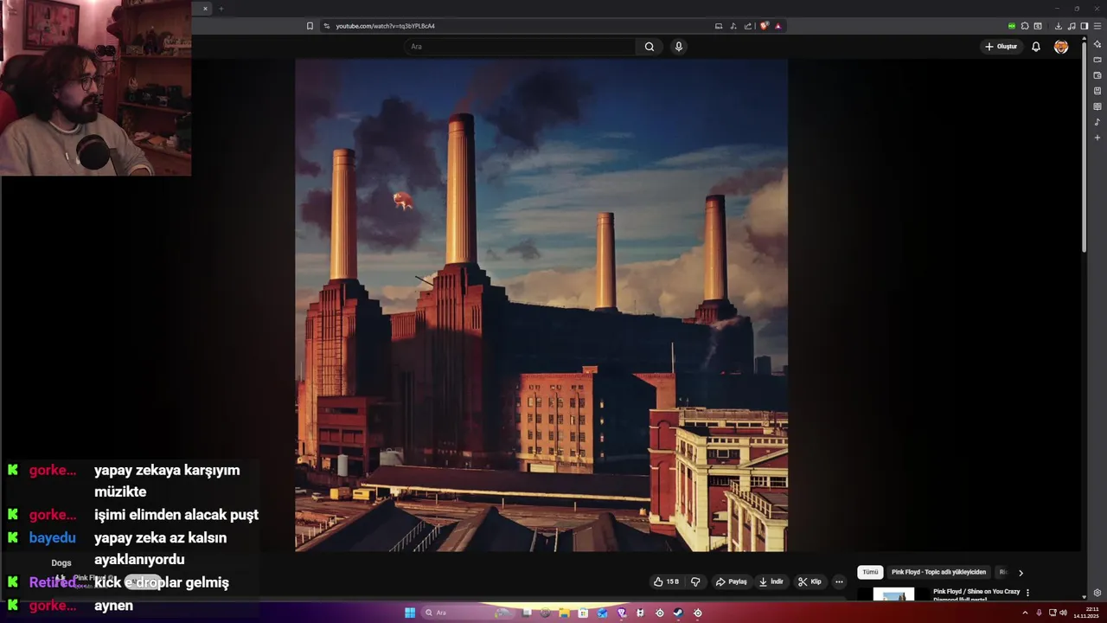Open site settings icon beside the URL
This screenshot has width=1107, height=623.
(327, 26)
